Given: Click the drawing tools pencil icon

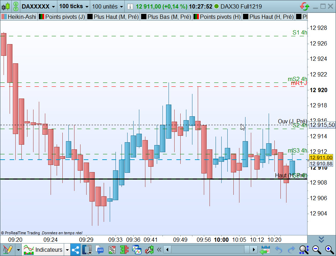Looking at the screenshot, I should 8,250.
